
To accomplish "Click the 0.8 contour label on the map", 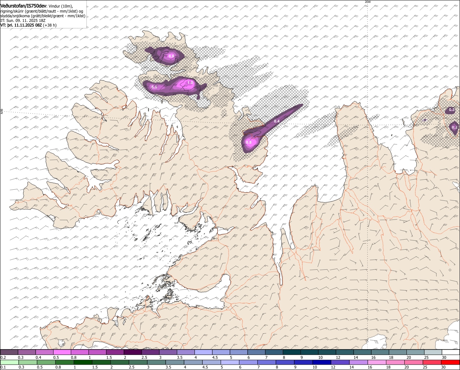I will coord(249,142).
